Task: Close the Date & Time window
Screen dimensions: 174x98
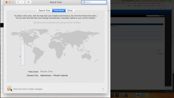Action: click(7, 2)
